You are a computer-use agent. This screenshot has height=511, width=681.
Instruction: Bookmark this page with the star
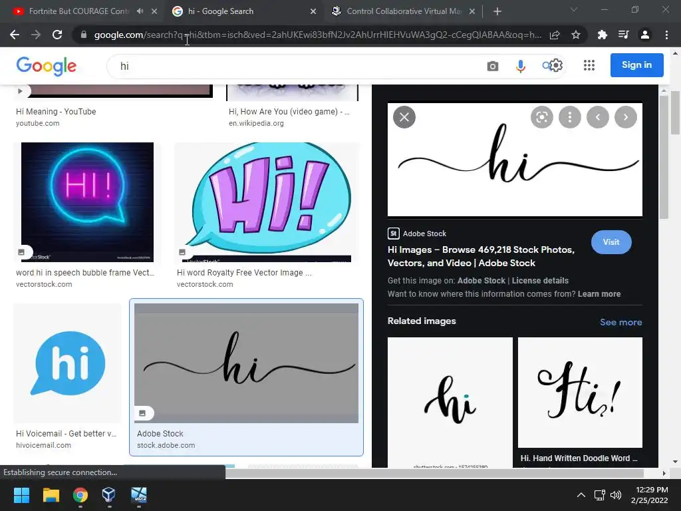(x=576, y=35)
